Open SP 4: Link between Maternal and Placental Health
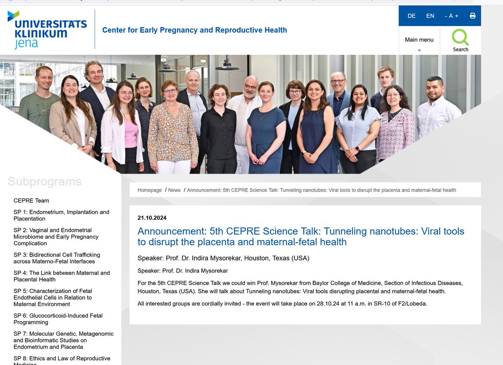The height and width of the screenshot is (365, 503). tap(62, 276)
